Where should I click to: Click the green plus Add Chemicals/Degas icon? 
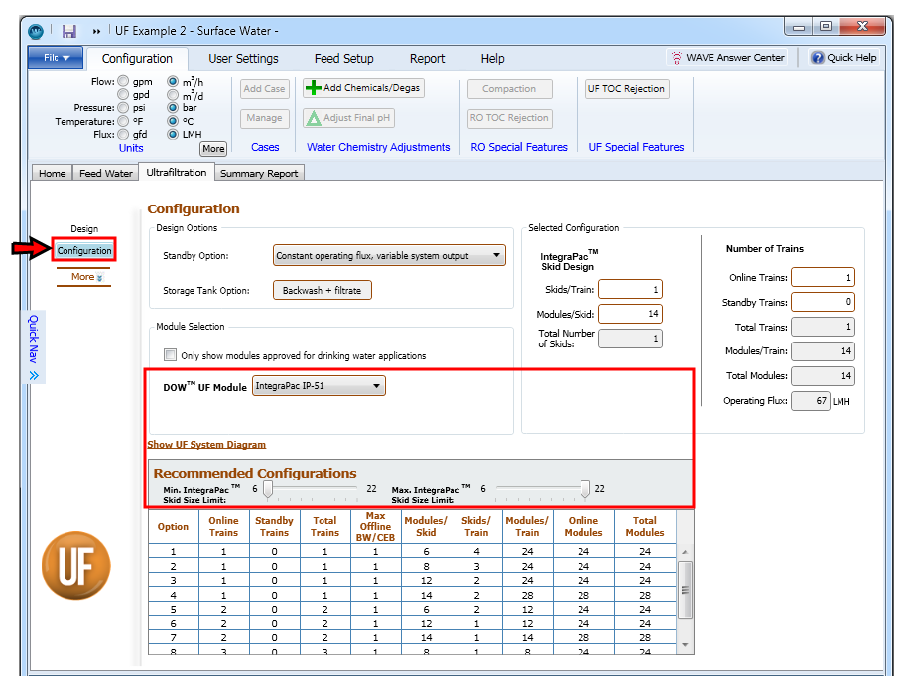(313, 88)
